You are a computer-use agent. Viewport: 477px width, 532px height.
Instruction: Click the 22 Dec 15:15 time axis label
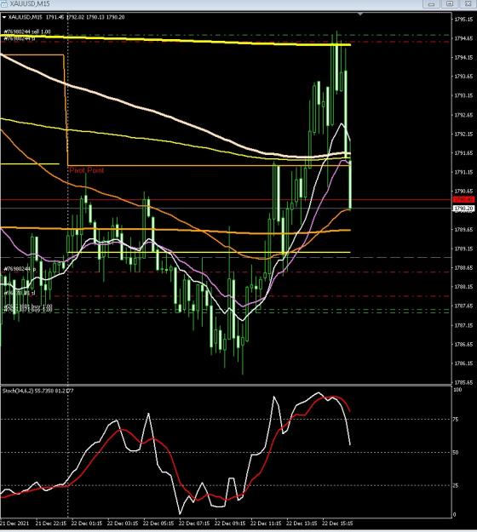coord(337,523)
